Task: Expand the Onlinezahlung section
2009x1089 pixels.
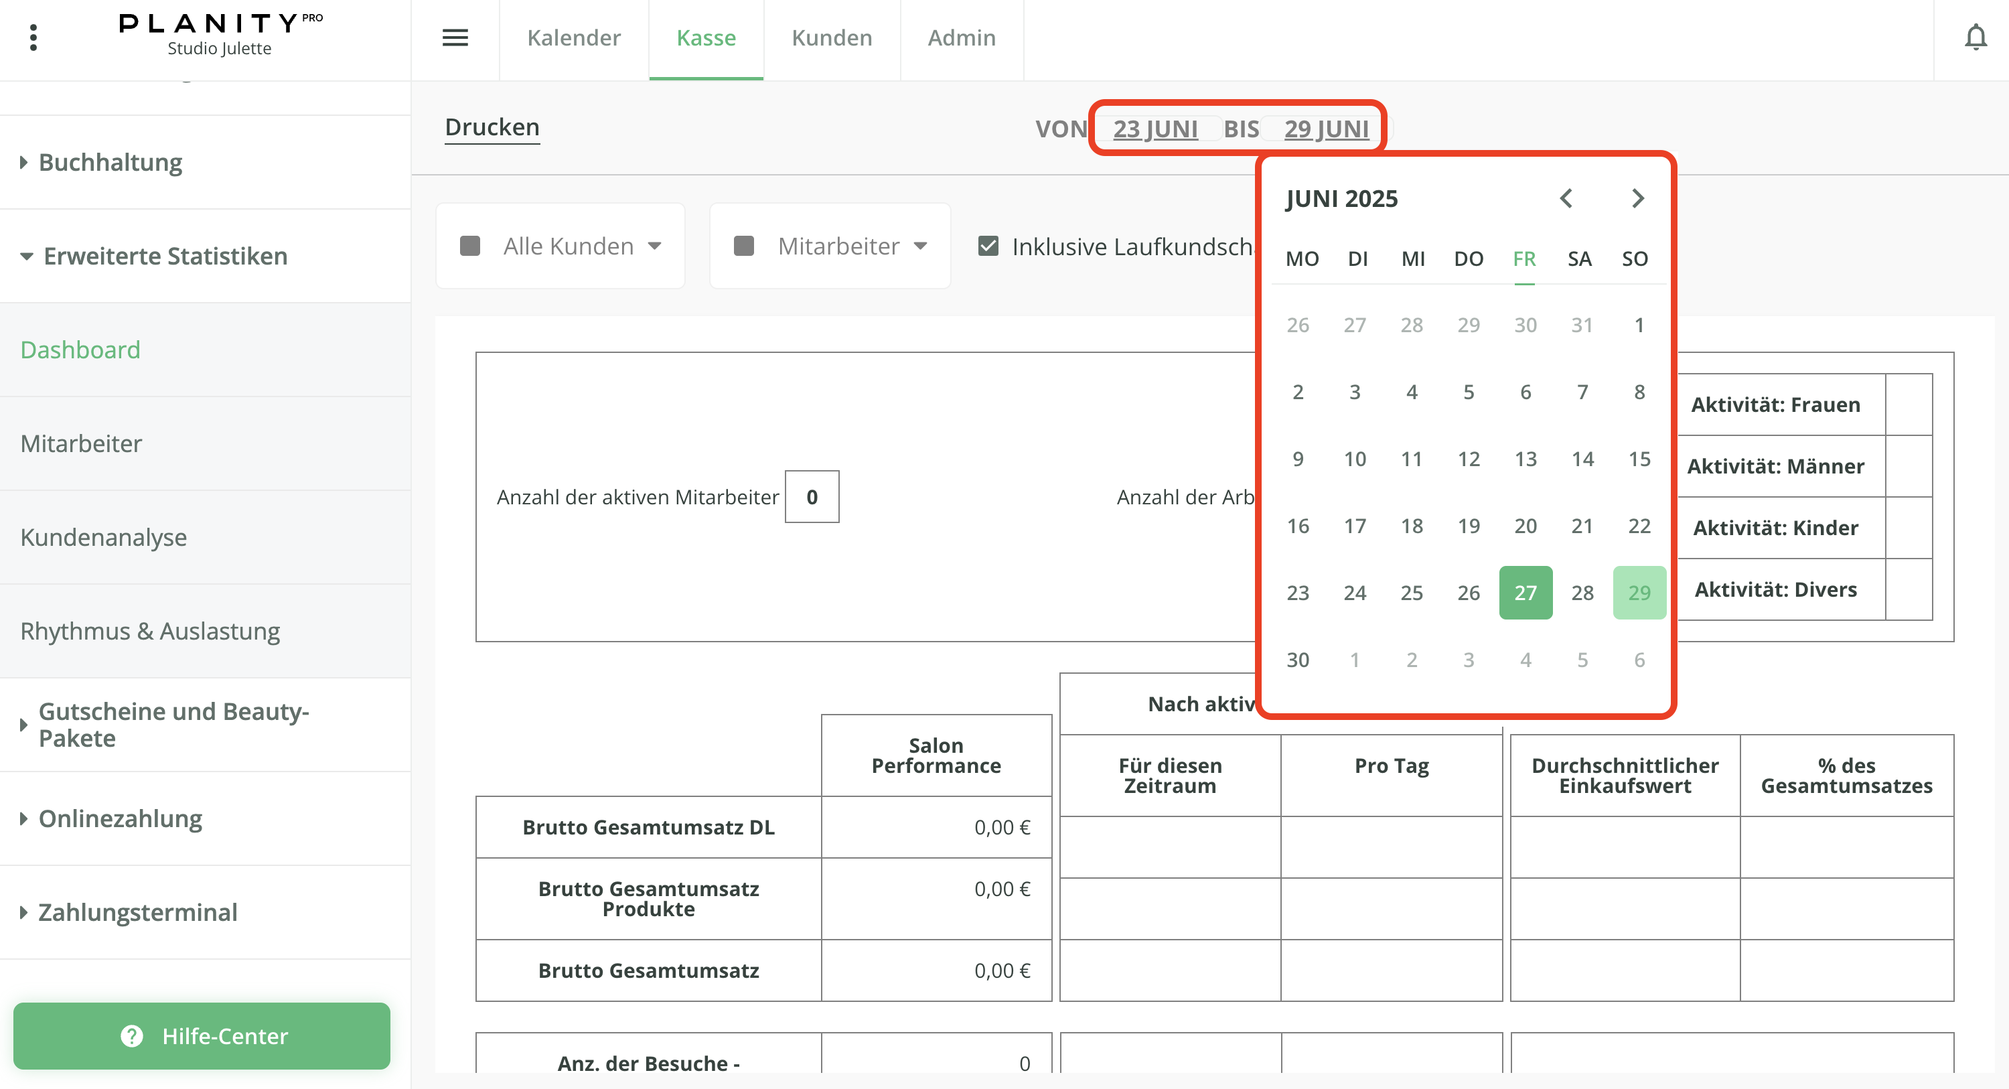Action: (x=120, y=818)
